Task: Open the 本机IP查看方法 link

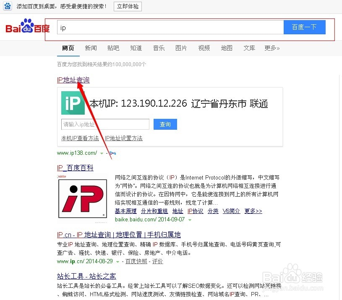Action: click(80, 138)
